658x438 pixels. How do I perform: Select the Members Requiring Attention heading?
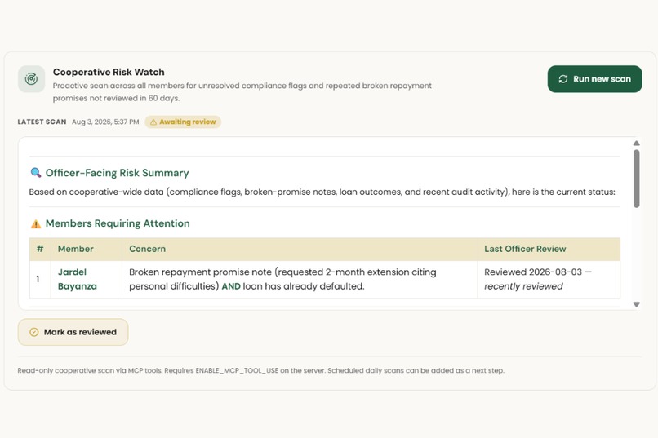pyautogui.click(x=118, y=223)
